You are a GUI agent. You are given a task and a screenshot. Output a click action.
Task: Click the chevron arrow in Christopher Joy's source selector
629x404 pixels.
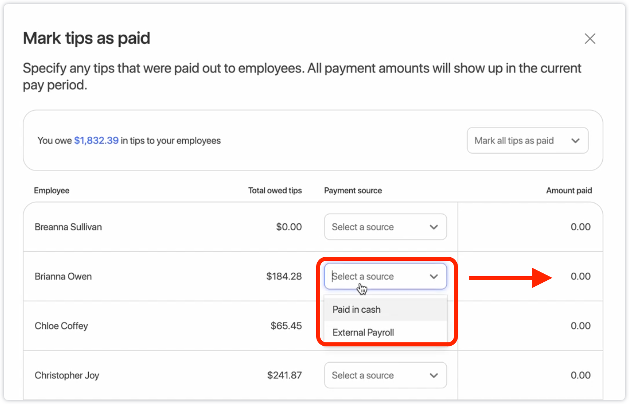[x=434, y=376]
